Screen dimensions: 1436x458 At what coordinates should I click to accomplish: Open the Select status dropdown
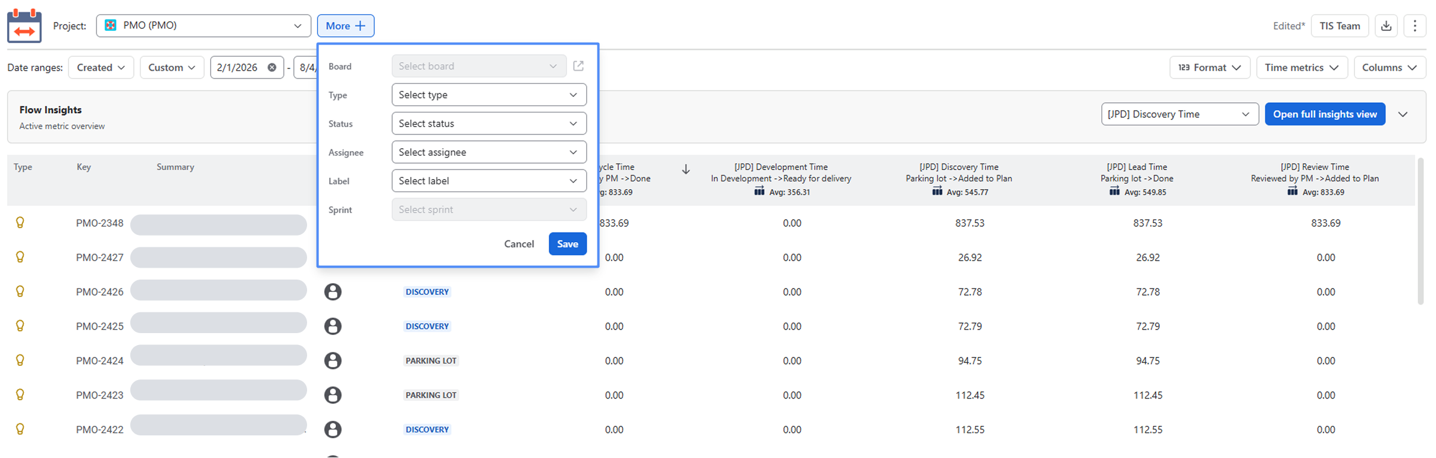(489, 124)
